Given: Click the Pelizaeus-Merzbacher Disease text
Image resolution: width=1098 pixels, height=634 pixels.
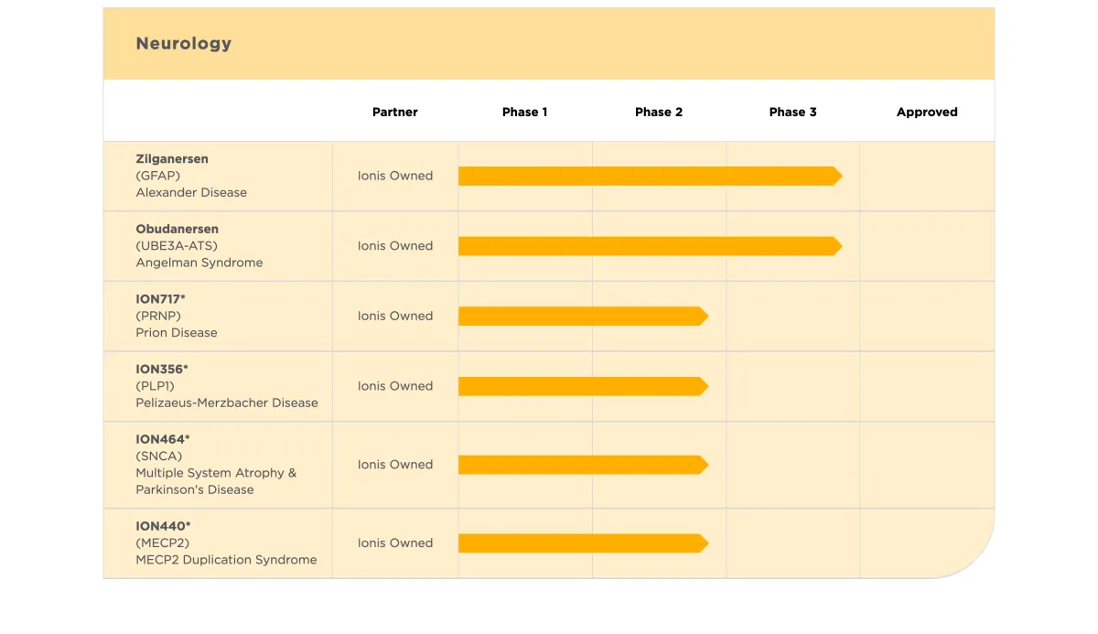Looking at the screenshot, I should tap(227, 403).
